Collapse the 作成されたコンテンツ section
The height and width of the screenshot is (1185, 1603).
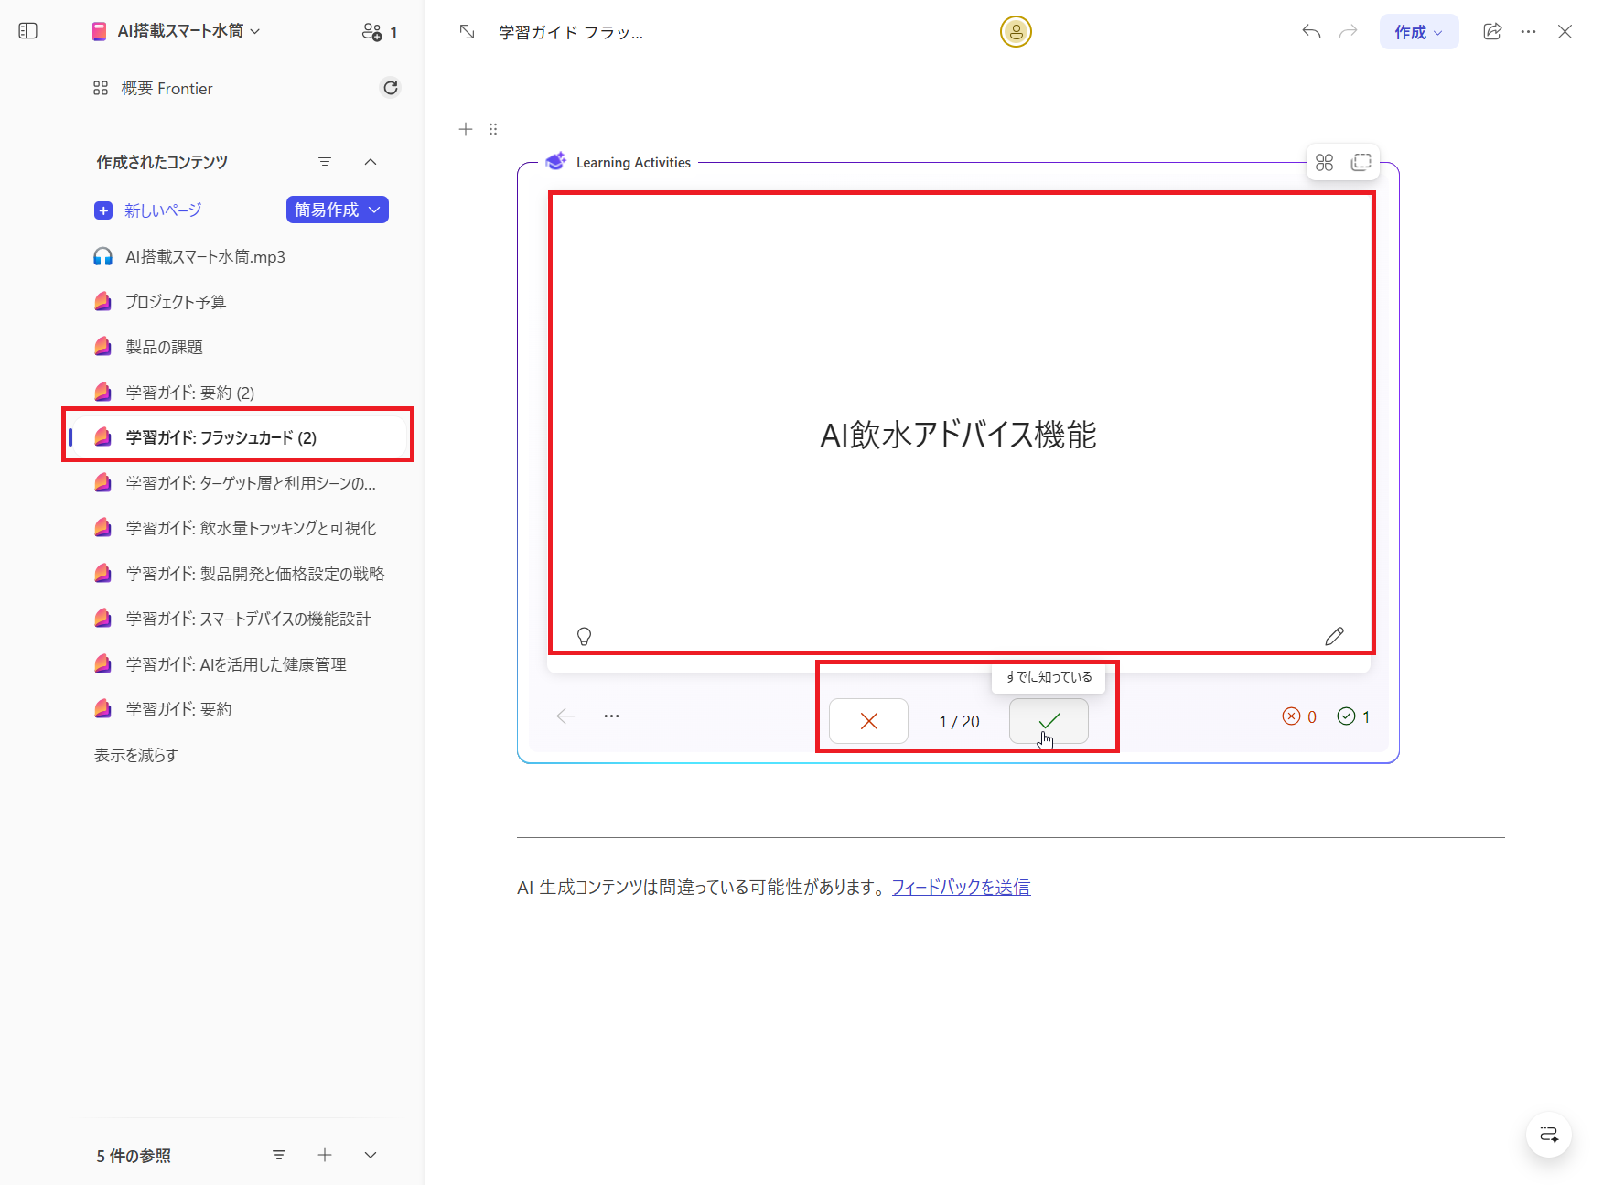pos(371,161)
